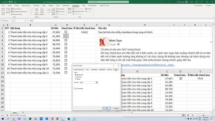Switch to Page Layout view in status bar
Viewport: 215px width, 121px height.
pos(188,115)
